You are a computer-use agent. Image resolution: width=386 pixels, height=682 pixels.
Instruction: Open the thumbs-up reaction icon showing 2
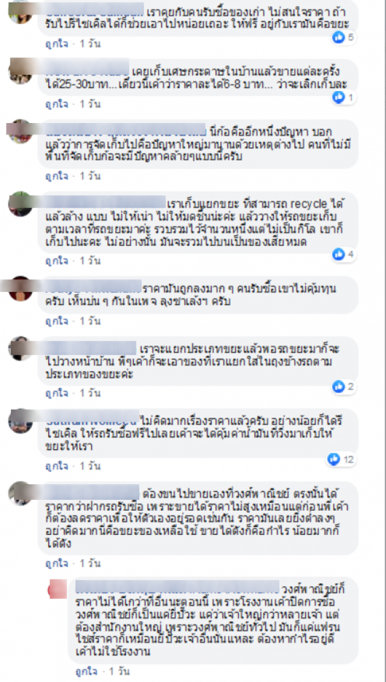click(338, 387)
